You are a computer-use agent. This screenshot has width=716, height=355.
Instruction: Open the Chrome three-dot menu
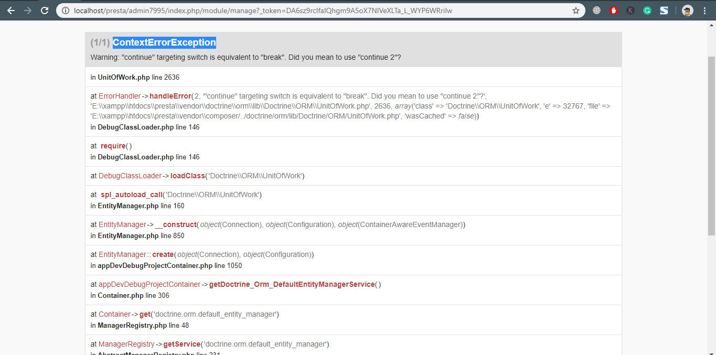[x=704, y=10]
